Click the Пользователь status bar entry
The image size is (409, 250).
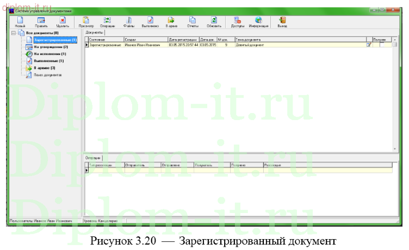click(x=41, y=221)
